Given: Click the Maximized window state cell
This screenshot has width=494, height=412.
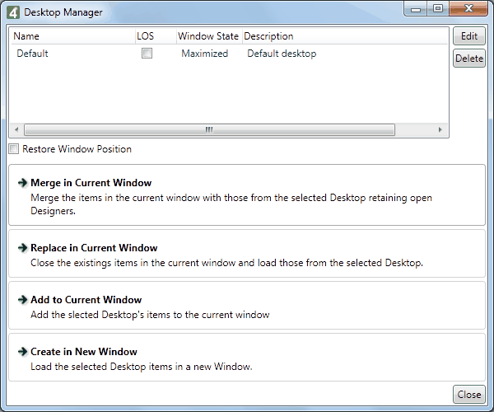Looking at the screenshot, I should pos(204,54).
